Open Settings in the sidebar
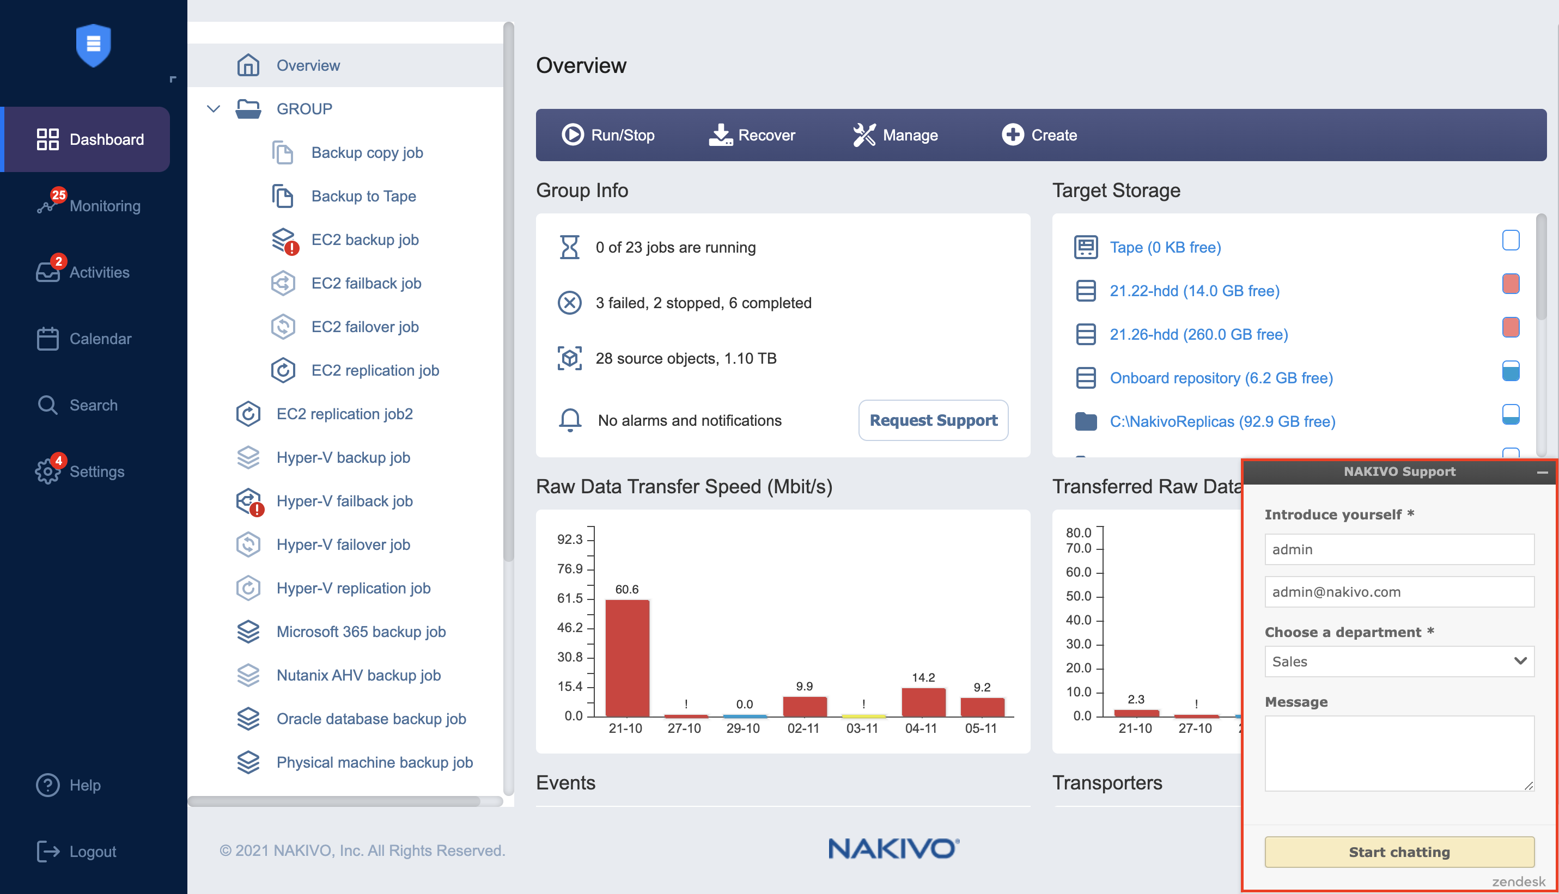 [81, 471]
